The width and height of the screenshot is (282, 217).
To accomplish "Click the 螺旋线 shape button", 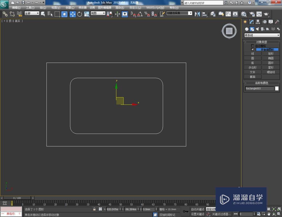I will pyautogui.click(x=271, y=72).
